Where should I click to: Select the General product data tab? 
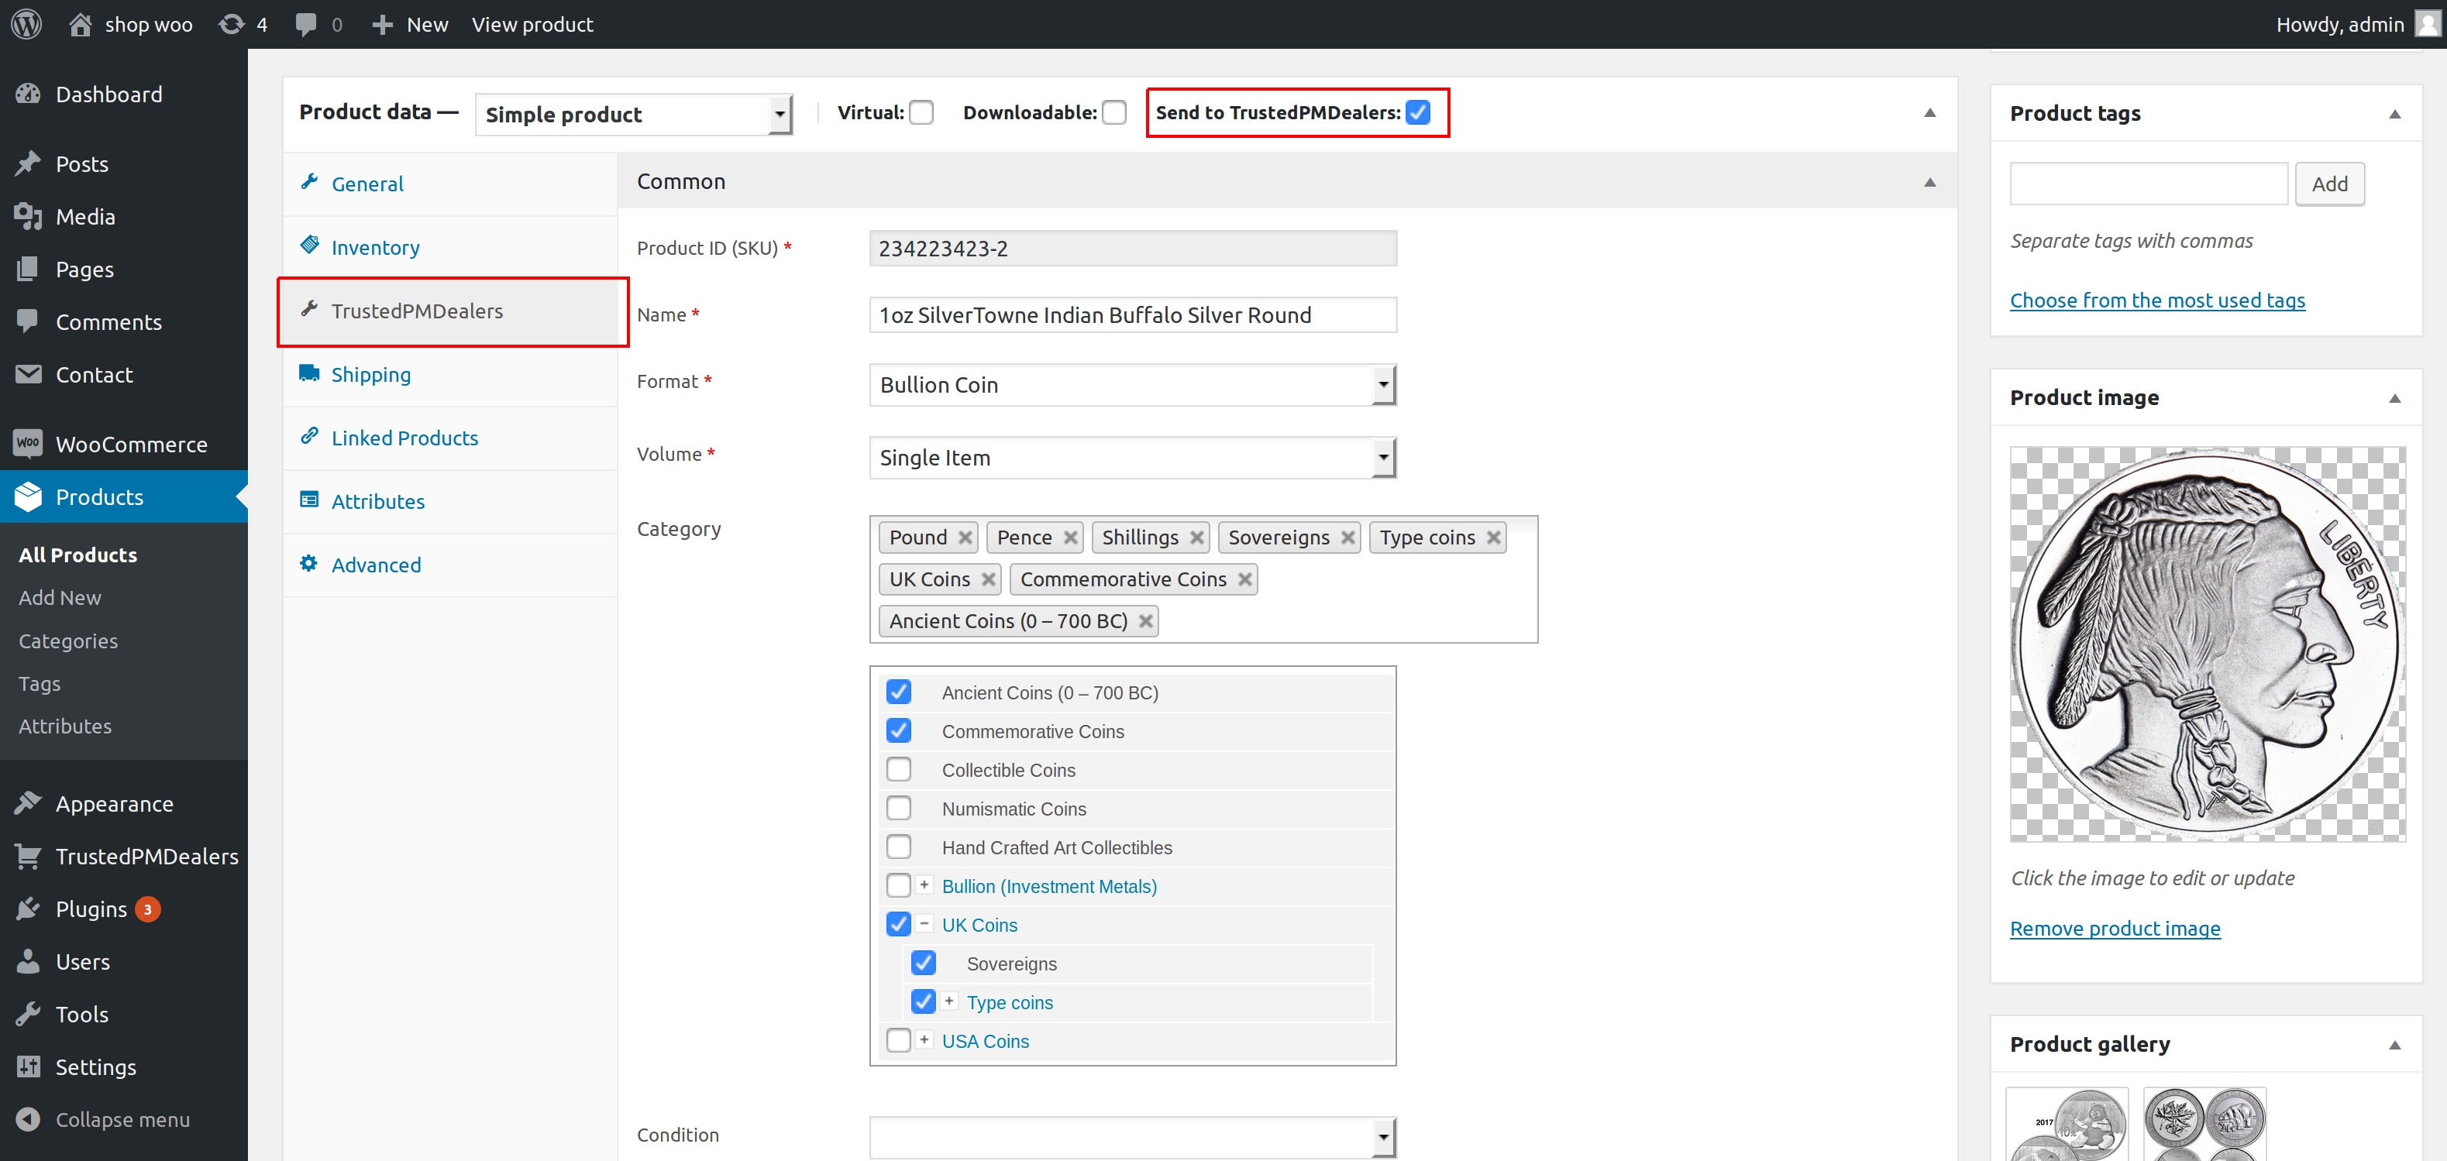point(367,183)
